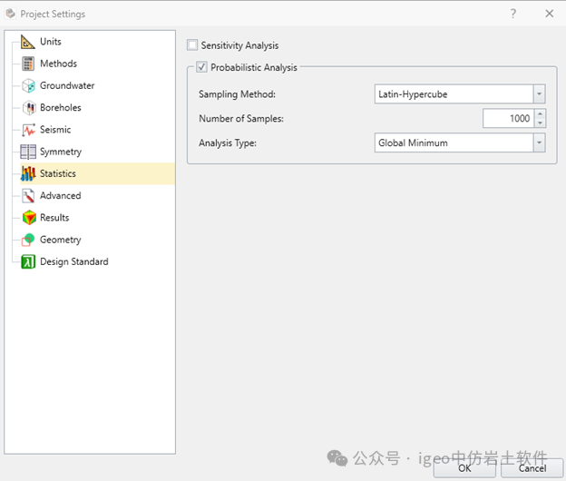
Task: Select the Methods calculator icon
Action: (x=28, y=64)
